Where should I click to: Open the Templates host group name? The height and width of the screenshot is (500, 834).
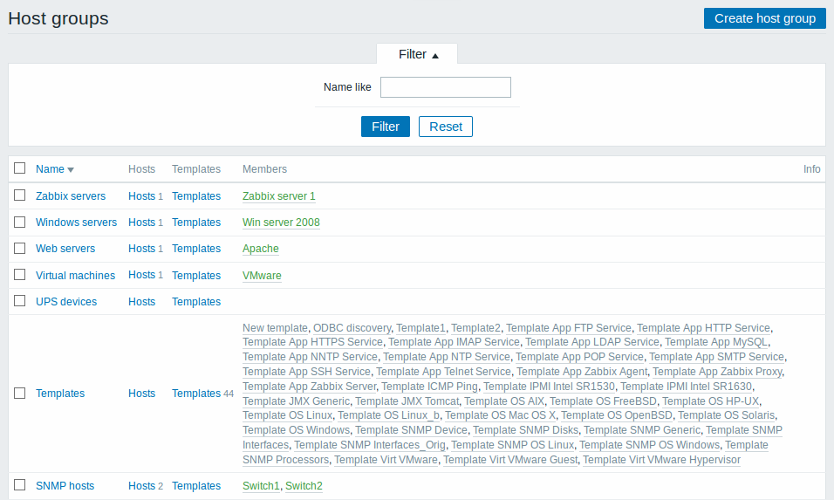pos(60,394)
